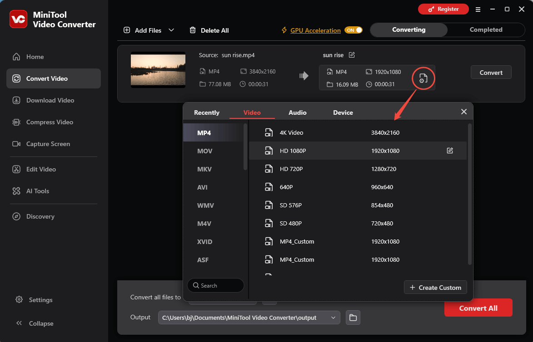Click the 16.09 MB output size text
The image size is (533, 342).
click(347, 84)
